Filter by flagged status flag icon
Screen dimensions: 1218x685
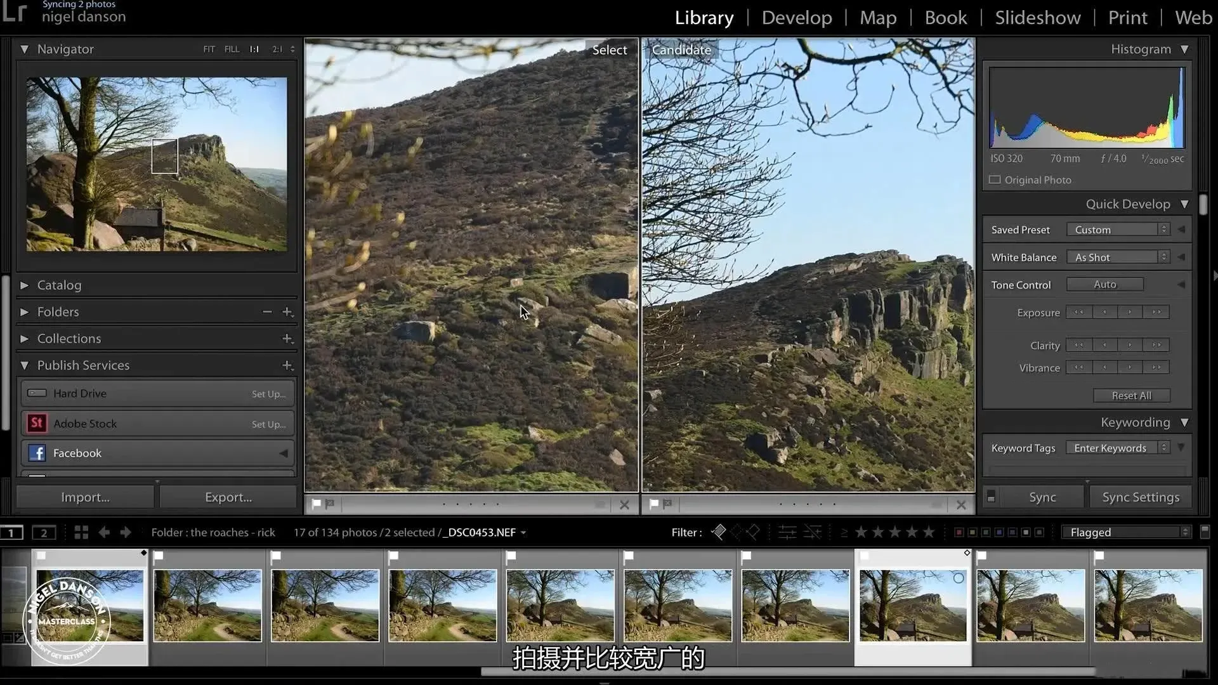719,532
